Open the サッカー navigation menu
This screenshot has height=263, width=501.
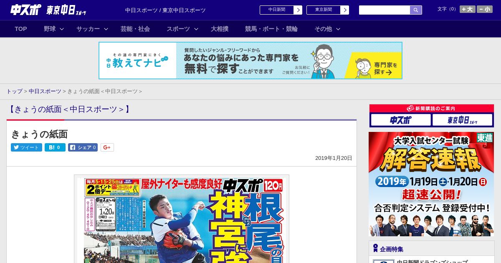point(88,29)
